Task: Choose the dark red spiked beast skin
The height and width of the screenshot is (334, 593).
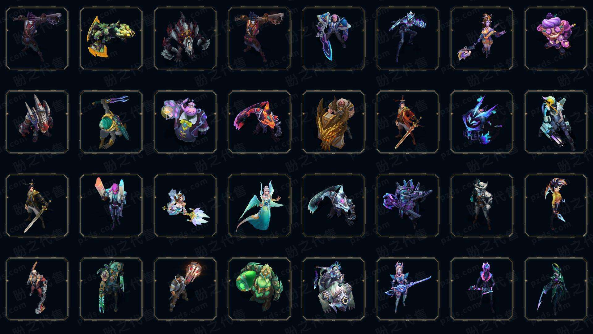Action: point(185,39)
